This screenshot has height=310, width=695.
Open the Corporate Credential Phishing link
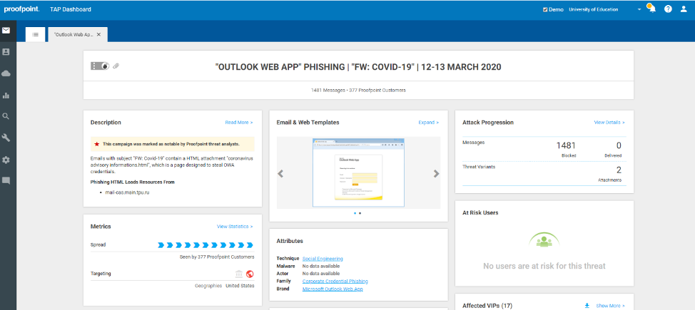pyautogui.click(x=335, y=281)
